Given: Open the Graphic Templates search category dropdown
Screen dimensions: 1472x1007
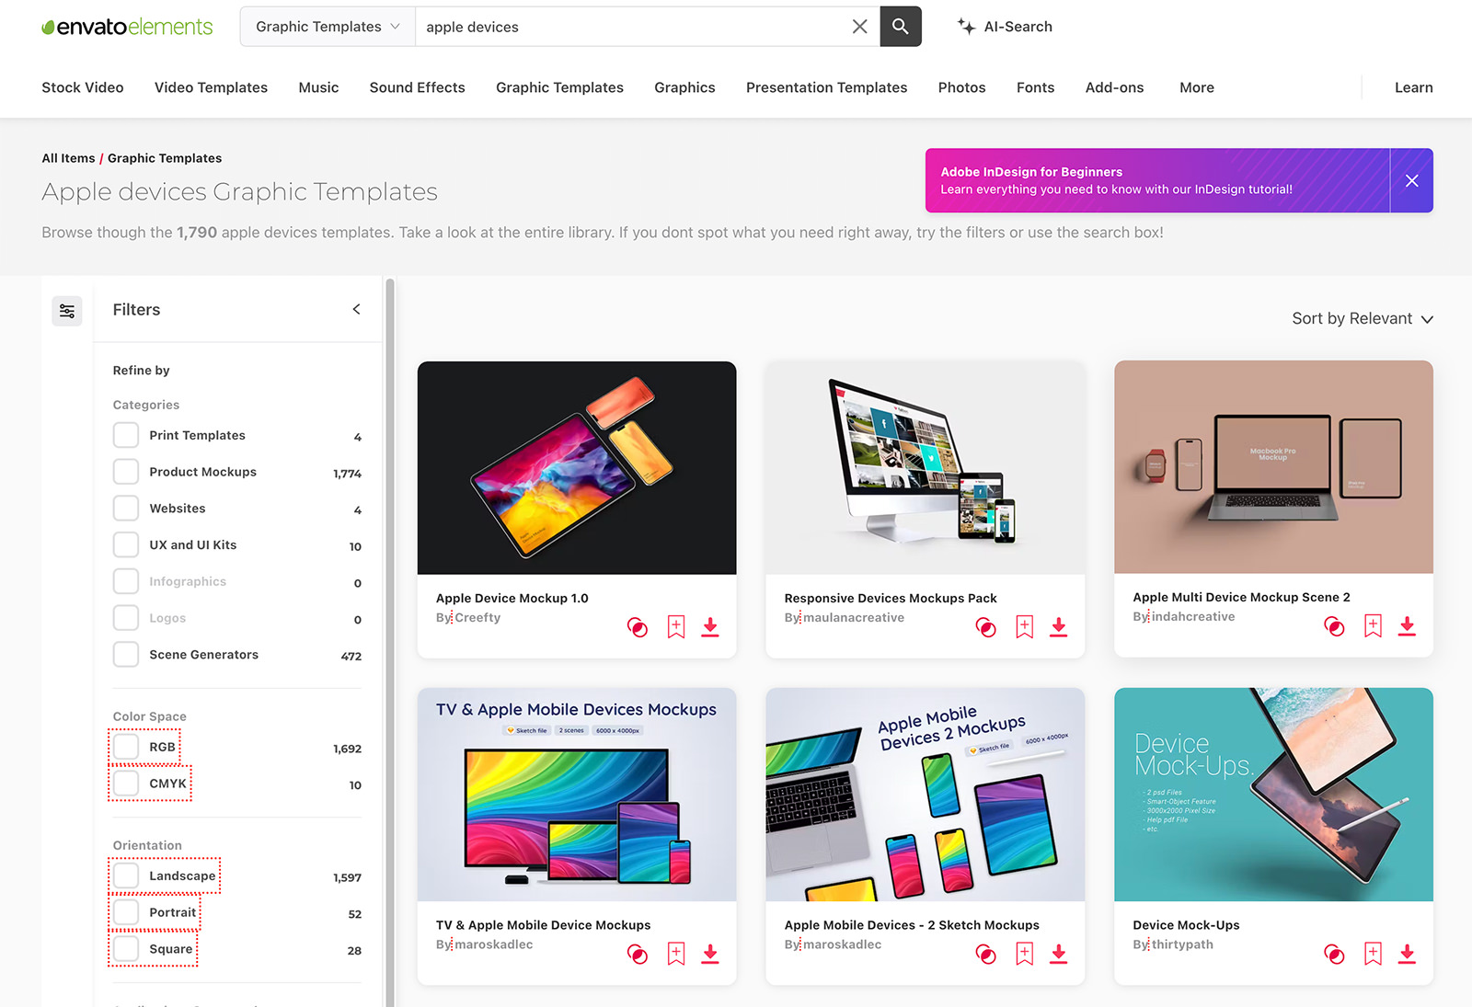Looking at the screenshot, I should (x=328, y=27).
